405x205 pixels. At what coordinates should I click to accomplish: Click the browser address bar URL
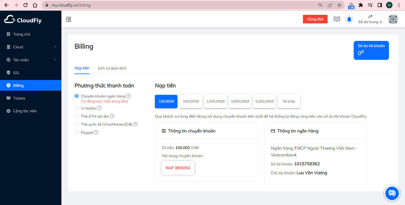(x=71, y=5)
